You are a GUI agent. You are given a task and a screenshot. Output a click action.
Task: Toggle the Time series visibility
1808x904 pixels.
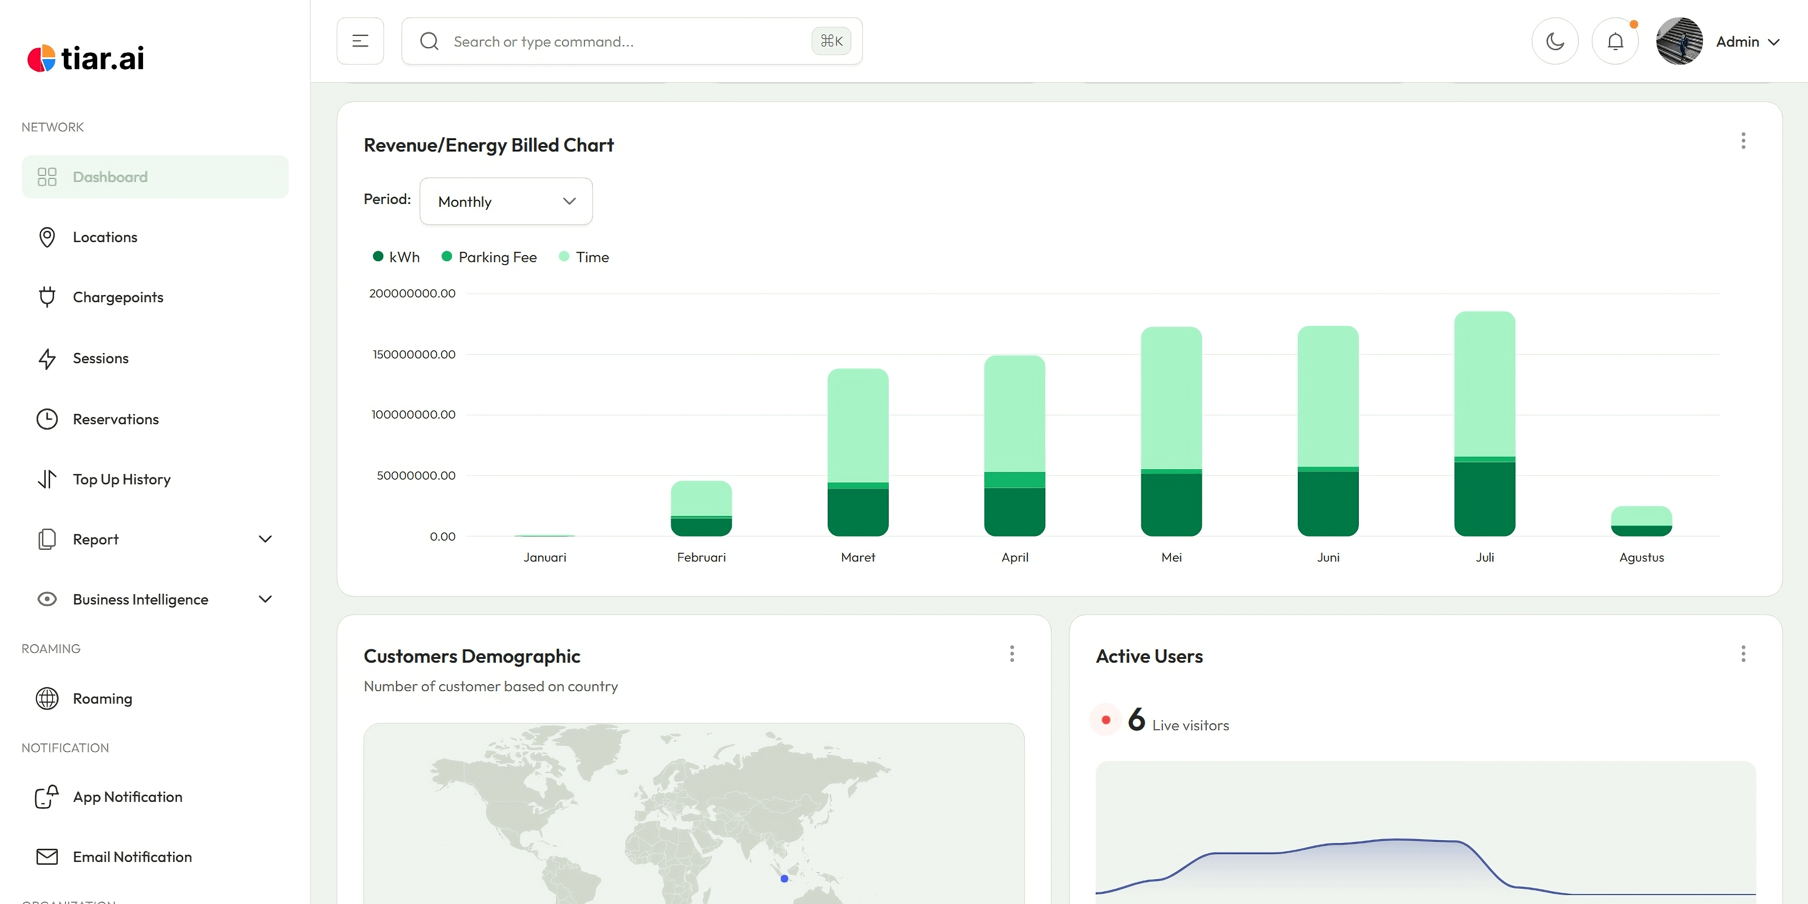583,256
